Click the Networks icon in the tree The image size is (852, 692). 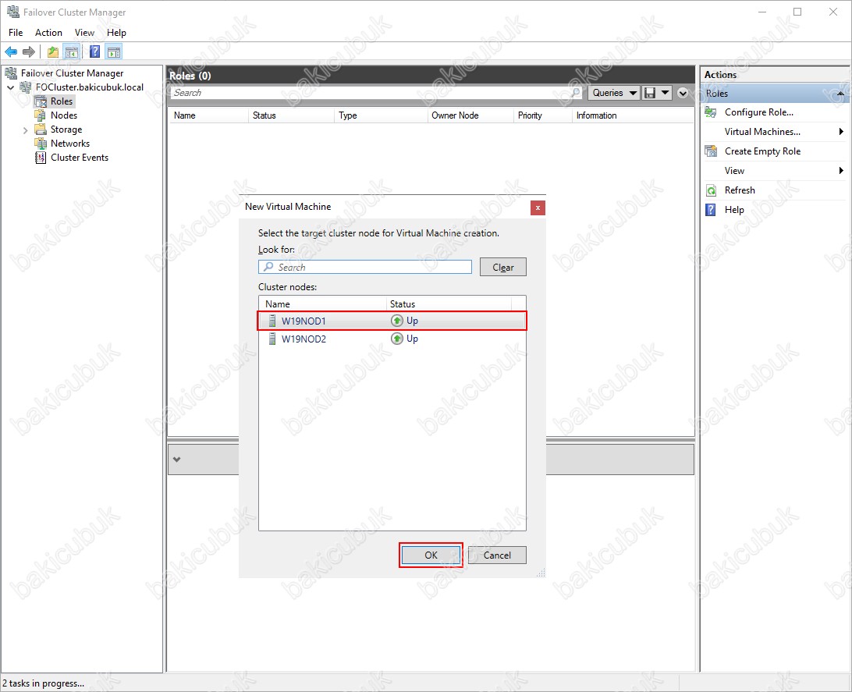[x=41, y=144]
